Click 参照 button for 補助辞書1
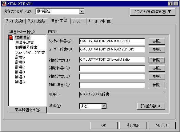 pos(157,60)
